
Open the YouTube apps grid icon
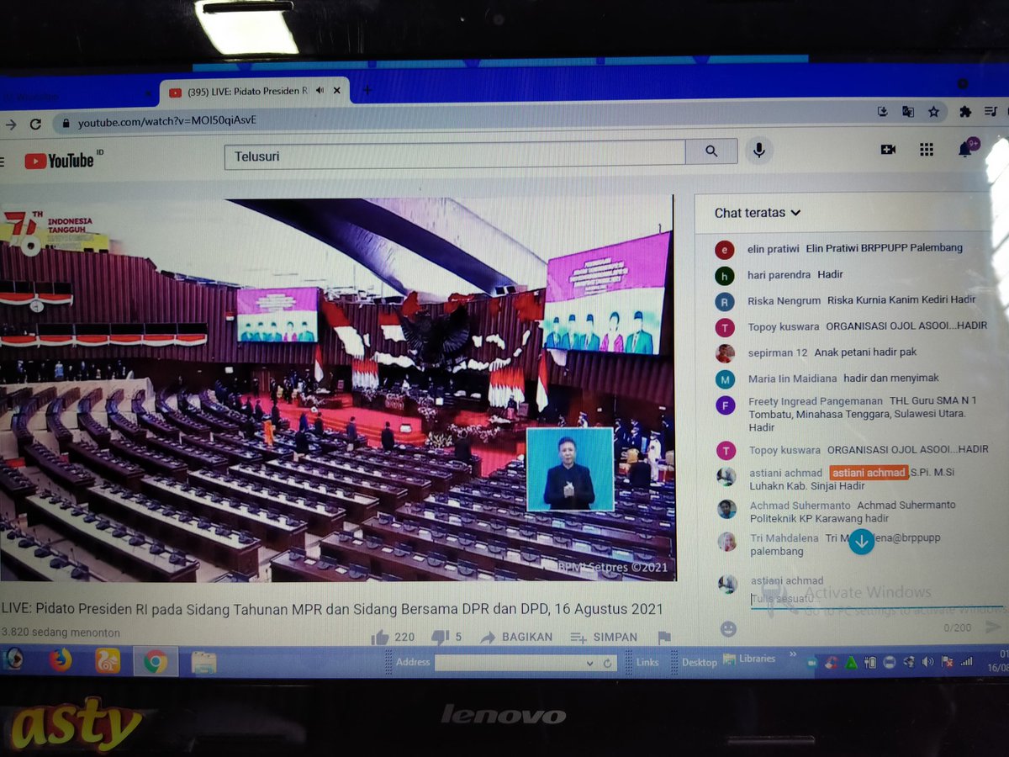(927, 149)
